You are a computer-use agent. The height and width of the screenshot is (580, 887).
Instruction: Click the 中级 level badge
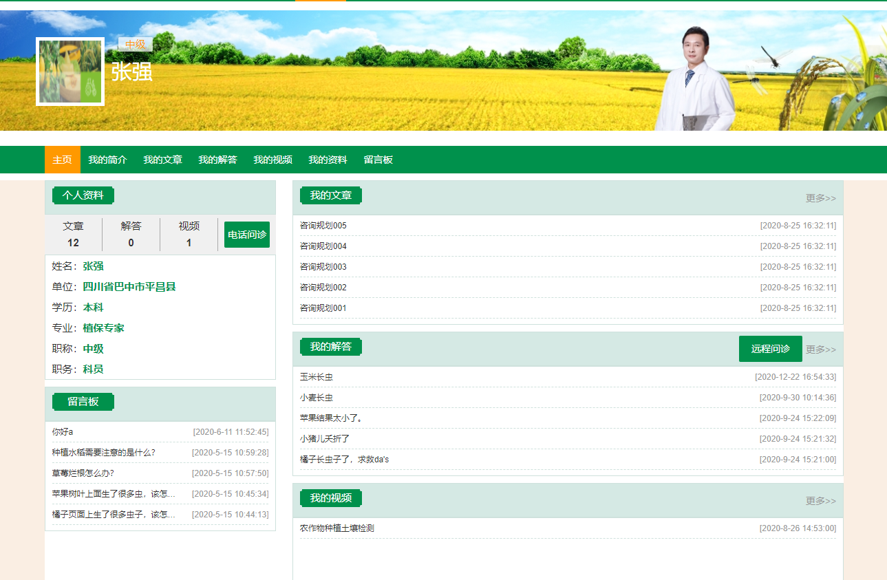pyautogui.click(x=136, y=45)
